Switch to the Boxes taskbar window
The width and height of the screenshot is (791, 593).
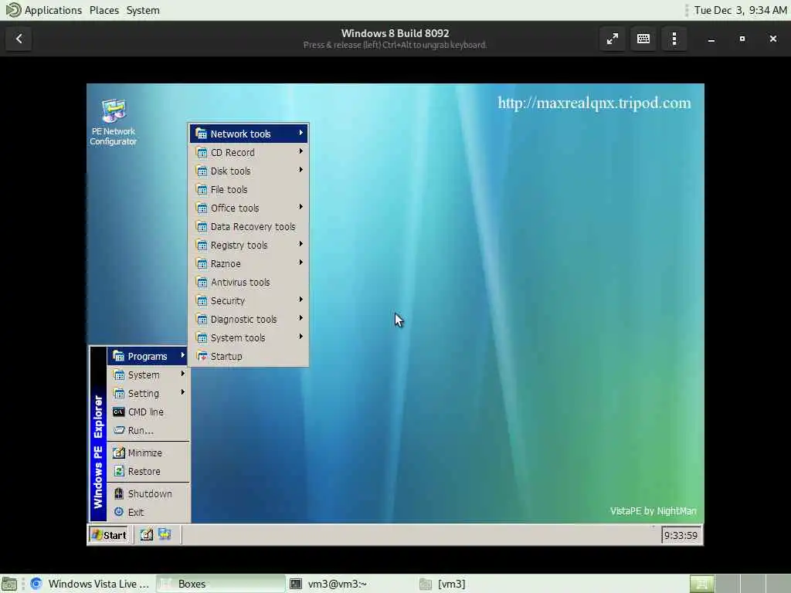coord(220,584)
